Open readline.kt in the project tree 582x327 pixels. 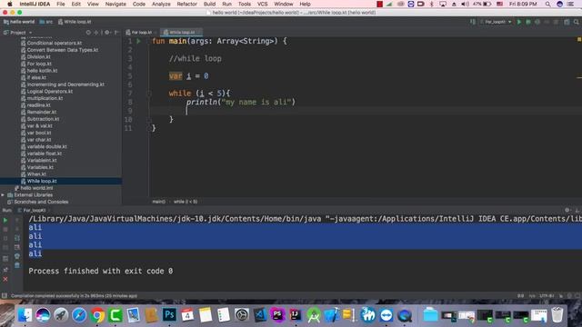pyautogui.click(x=38, y=105)
